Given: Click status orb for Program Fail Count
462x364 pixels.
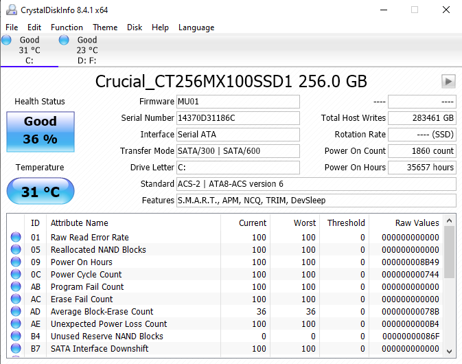Looking at the screenshot, I should [x=16, y=286].
